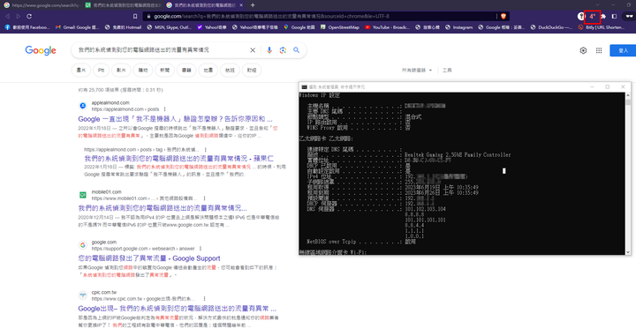636x336 pixels.
Task: Reload the page with the refresh icon
Action: tap(29, 16)
